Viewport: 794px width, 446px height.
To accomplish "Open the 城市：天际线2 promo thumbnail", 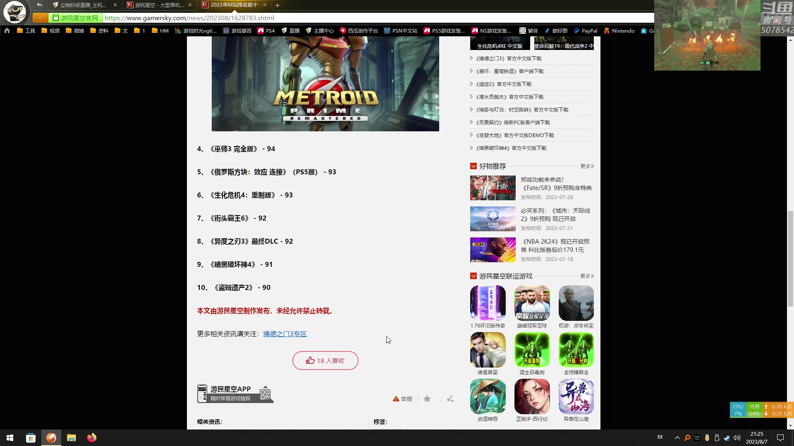I will [x=493, y=219].
